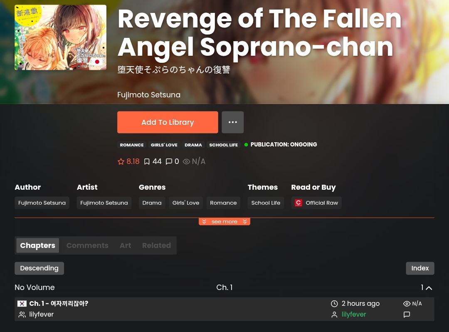Open the Related tab
Viewport: 449px width, 332px height.
point(156,245)
